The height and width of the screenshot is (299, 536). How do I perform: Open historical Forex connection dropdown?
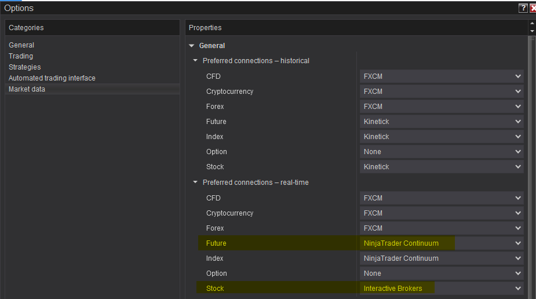[442, 106]
